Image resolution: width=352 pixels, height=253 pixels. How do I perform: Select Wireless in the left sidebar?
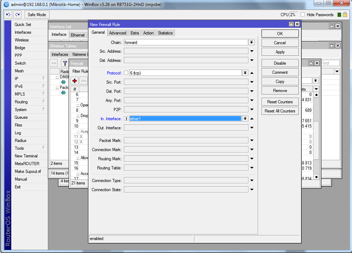click(x=22, y=40)
